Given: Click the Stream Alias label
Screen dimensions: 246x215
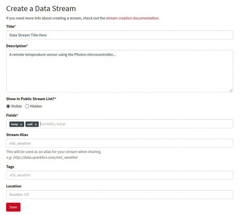Looking at the screenshot, I should pos(17,134).
